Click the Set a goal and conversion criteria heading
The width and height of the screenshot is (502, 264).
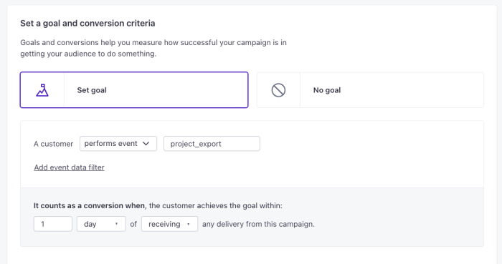(87, 24)
